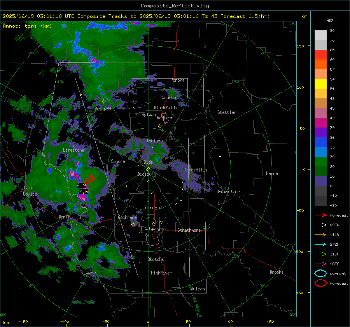
Task: Select yellow diamond marker above Calgary label
Action: click(154, 224)
